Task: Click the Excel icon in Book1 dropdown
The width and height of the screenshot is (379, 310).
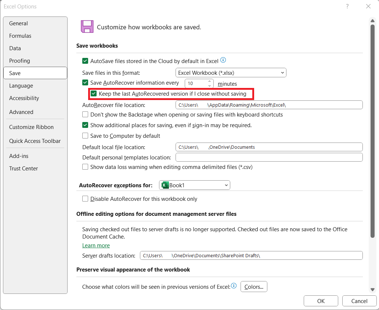Action: 165,185
